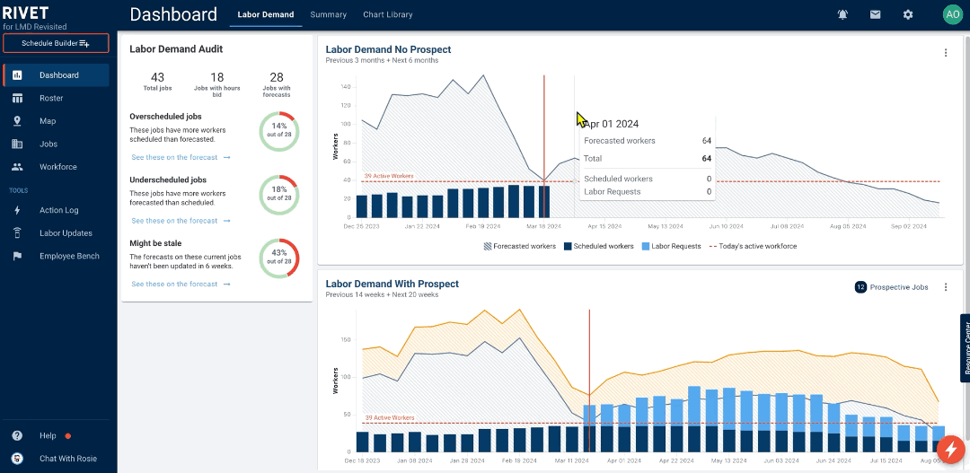Open the notifications bell icon
This screenshot has width=970, height=473.
[x=842, y=14]
